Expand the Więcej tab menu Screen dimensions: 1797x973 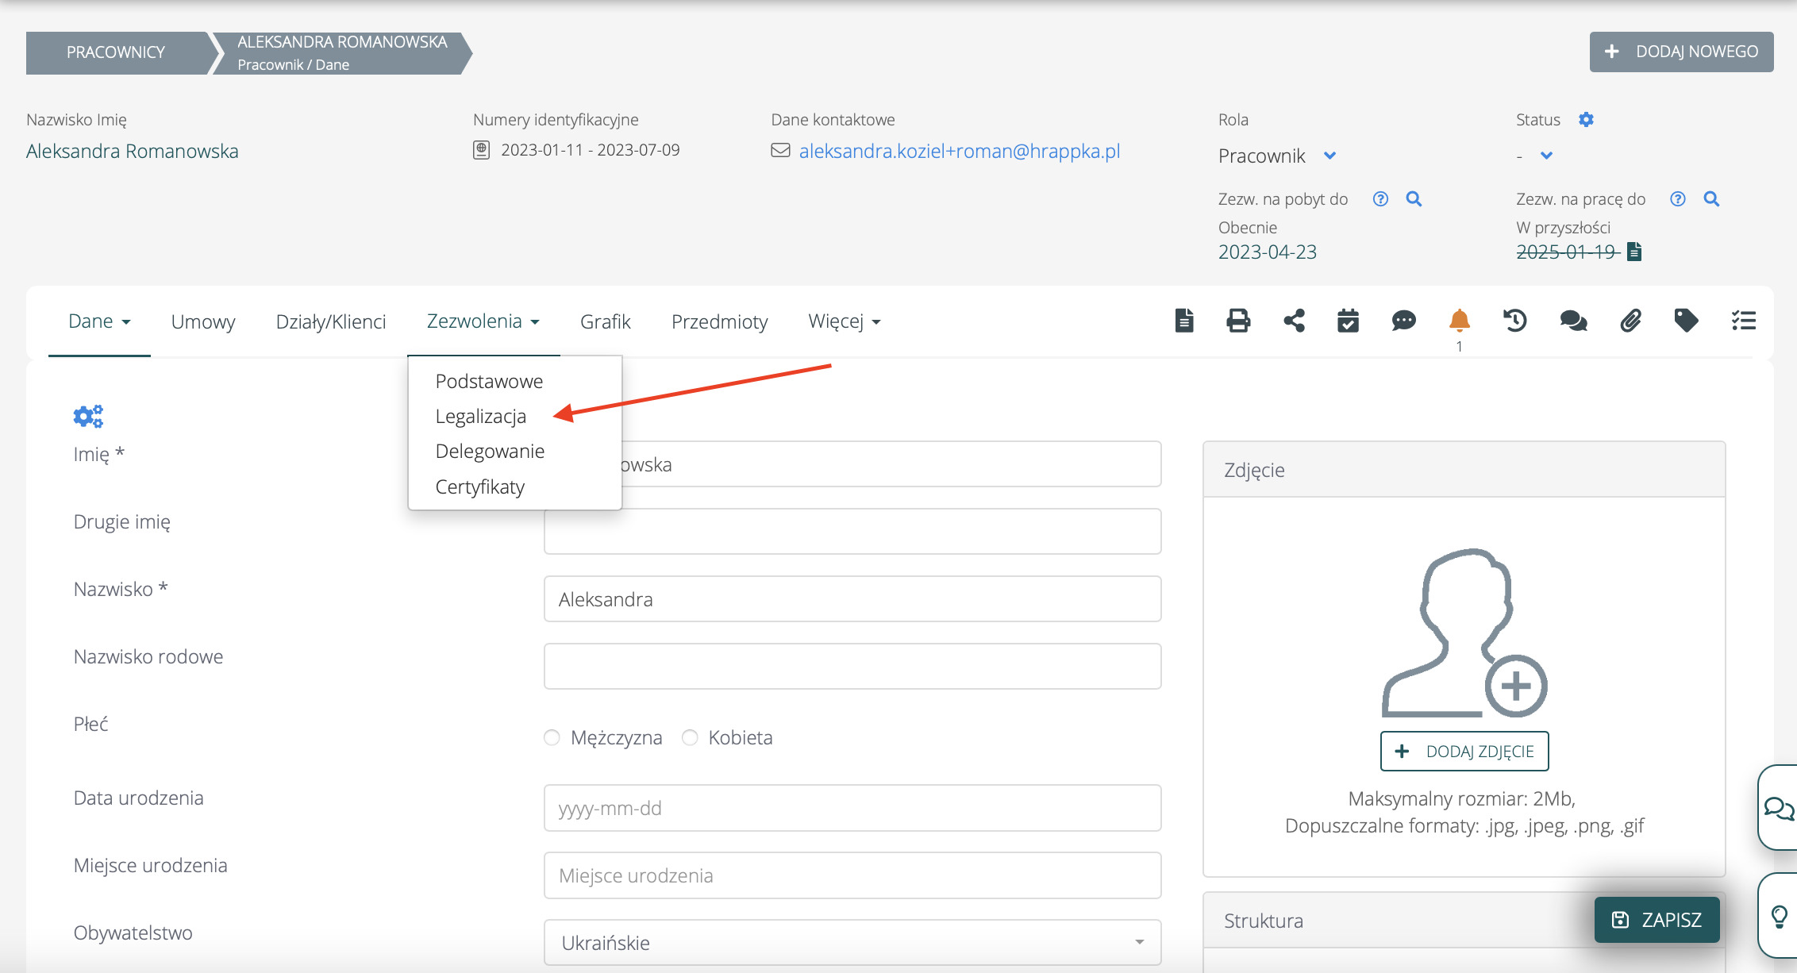tap(844, 321)
